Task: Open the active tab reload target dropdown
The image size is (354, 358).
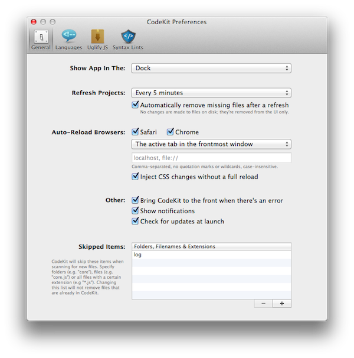Action: 211,144
